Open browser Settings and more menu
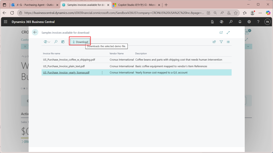Screen dimensions: 273x153 (260, 13)
